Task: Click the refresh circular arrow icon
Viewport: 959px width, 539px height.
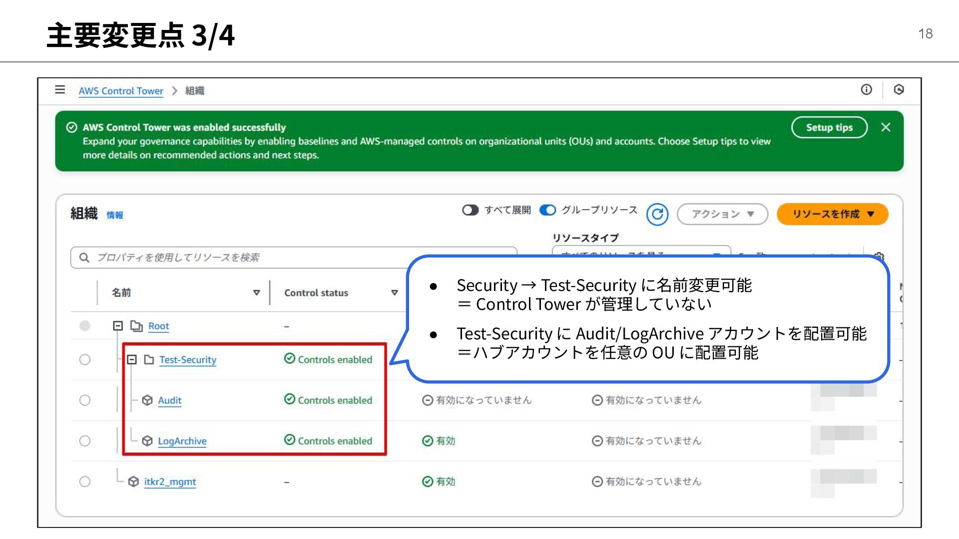Action: [657, 214]
